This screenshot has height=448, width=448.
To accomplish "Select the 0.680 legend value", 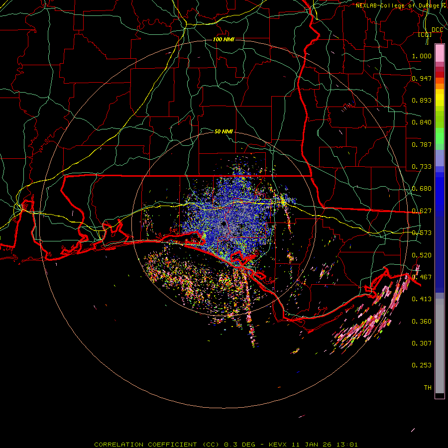I will click(x=422, y=189).
